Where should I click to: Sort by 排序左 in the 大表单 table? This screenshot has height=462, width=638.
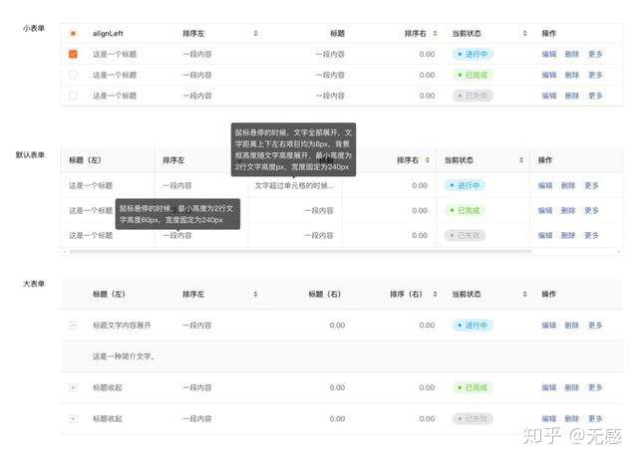[x=255, y=294]
